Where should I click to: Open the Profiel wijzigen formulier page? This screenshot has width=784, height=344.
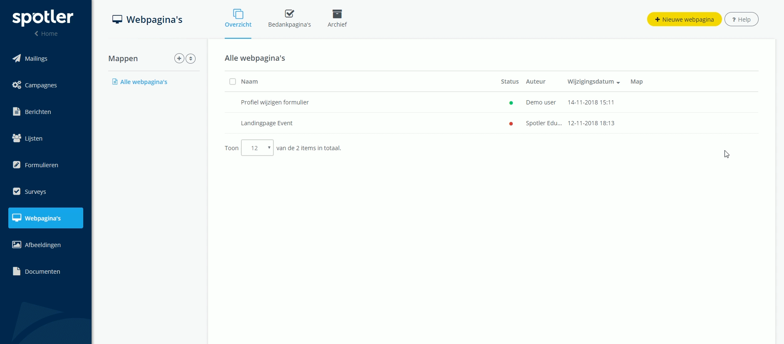[x=275, y=102]
